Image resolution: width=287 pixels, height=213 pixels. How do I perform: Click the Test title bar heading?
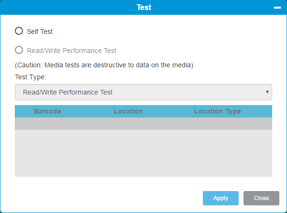(x=144, y=7)
